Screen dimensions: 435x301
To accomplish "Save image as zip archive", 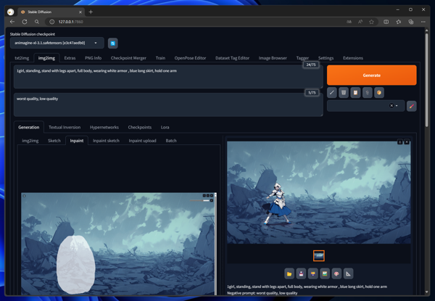I will pyautogui.click(x=313, y=274).
